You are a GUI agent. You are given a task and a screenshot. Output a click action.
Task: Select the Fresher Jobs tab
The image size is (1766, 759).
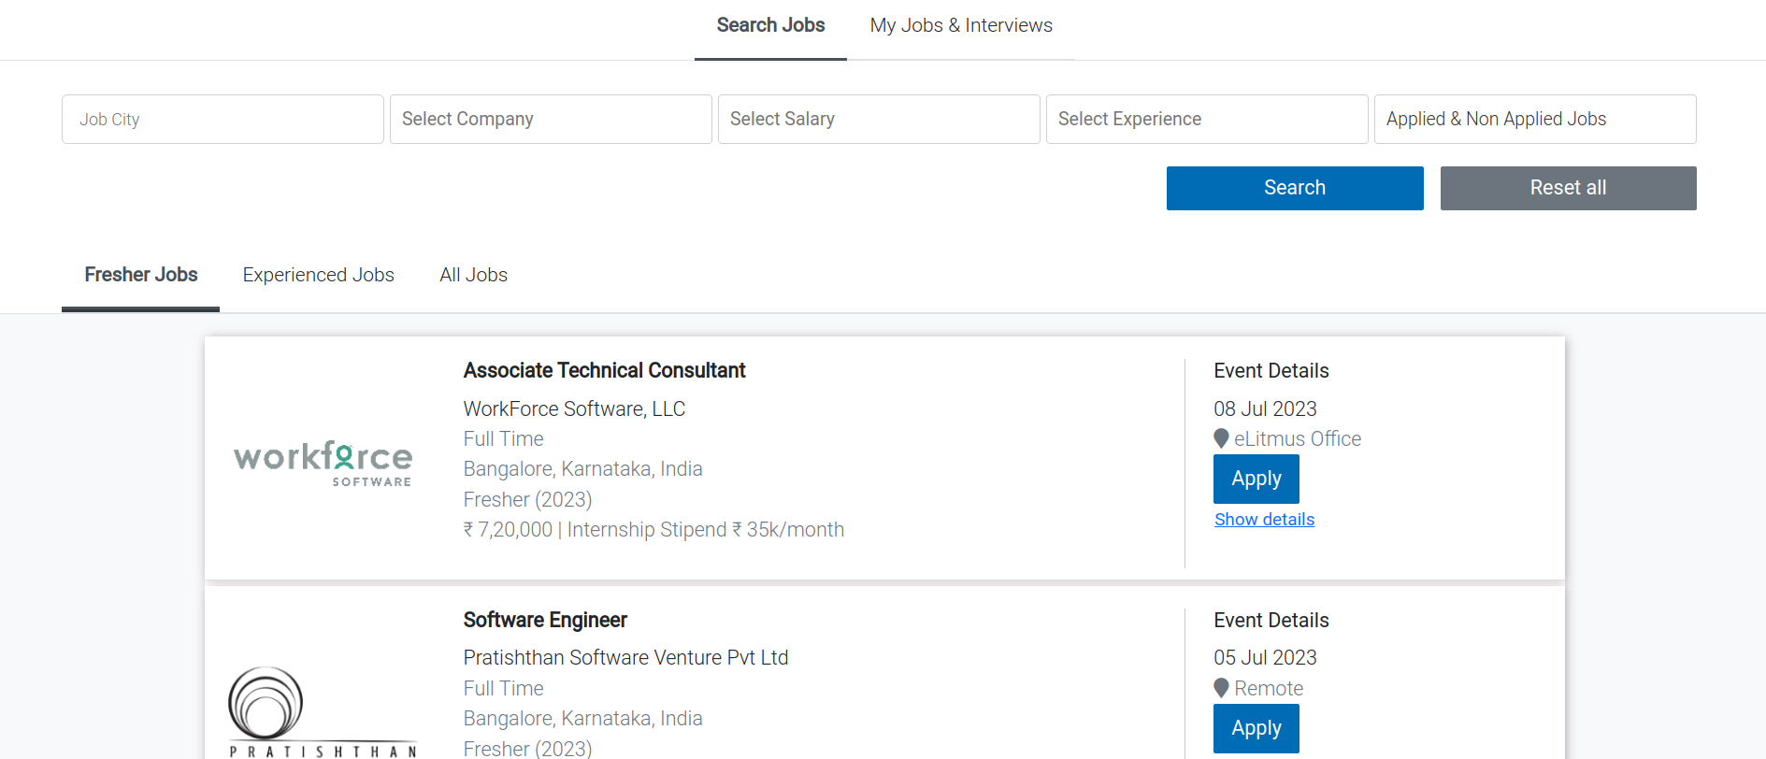click(x=141, y=275)
